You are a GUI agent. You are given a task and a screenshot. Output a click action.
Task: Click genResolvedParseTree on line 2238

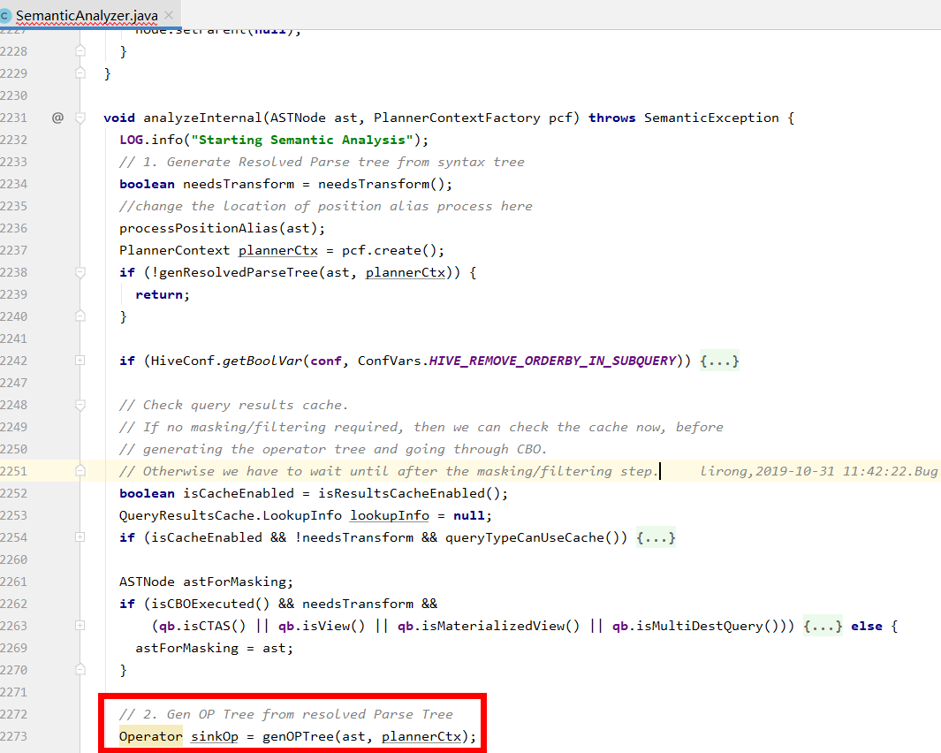239,272
